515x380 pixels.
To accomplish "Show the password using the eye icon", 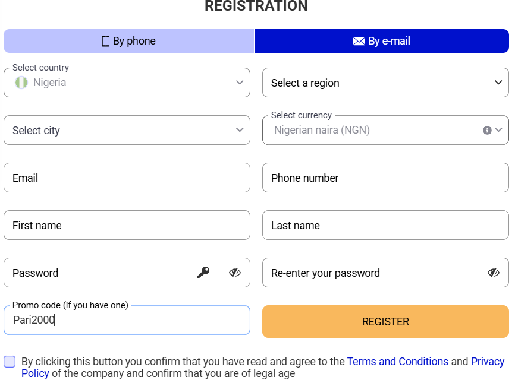I will coord(235,273).
